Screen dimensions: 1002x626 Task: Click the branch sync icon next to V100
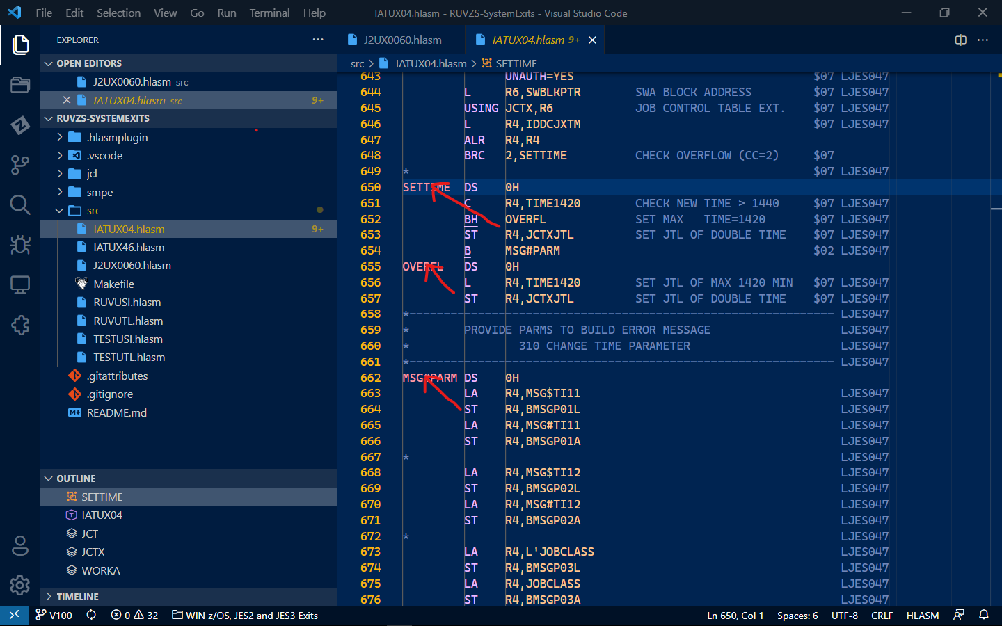tap(90, 615)
